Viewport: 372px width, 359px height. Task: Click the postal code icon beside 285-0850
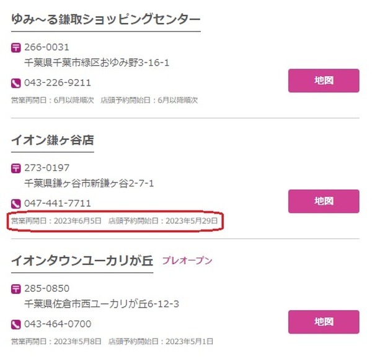click(x=16, y=289)
